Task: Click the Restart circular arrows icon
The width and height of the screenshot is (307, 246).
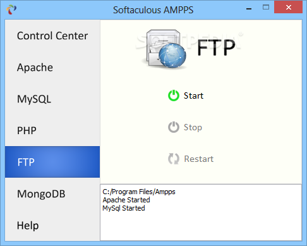Action: (x=174, y=159)
